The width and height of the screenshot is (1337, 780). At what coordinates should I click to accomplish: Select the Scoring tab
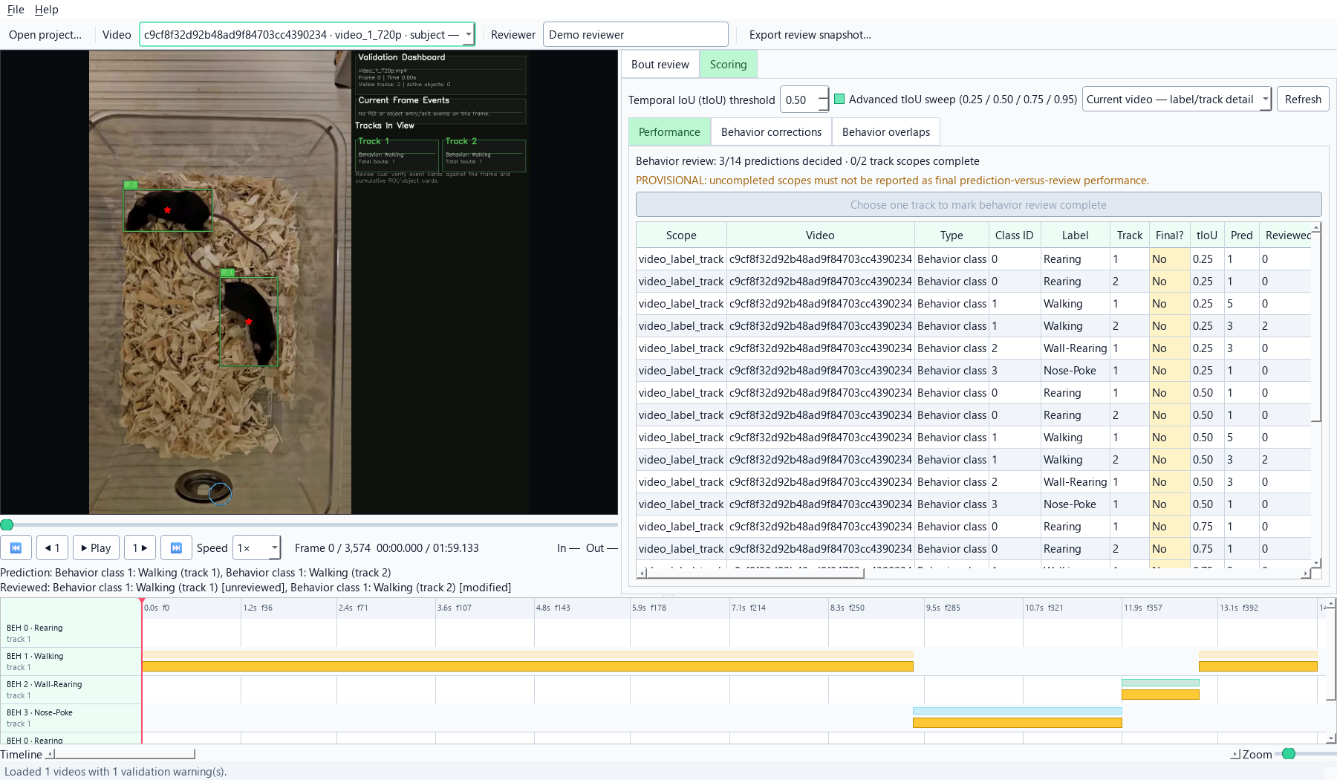point(728,64)
